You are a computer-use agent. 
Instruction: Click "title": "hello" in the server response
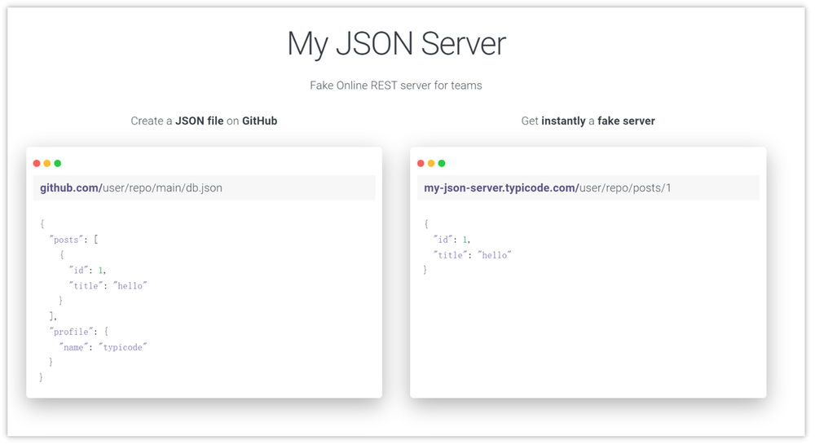pyautogui.click(x=472, y=255)
